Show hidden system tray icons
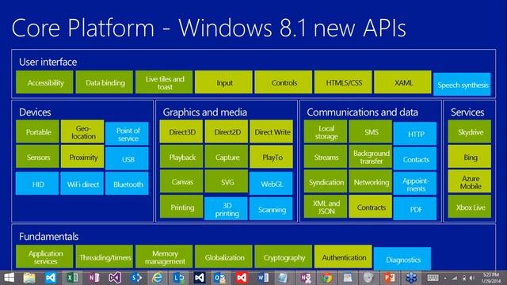Viewport: 507px width, 285px height. (445, 278)
